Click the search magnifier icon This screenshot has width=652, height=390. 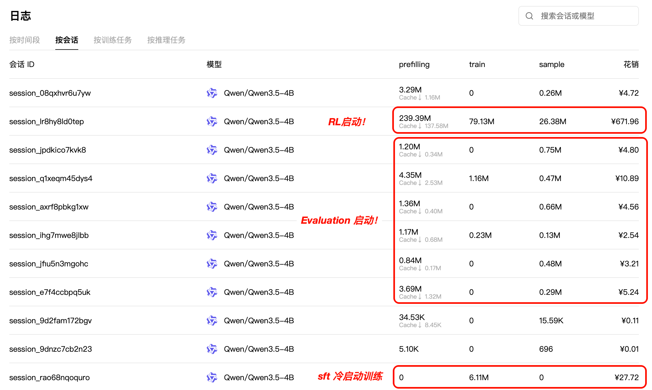coord(529,16)
